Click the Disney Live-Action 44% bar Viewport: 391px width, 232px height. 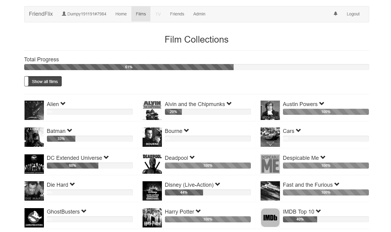click(x=208, y=192)
